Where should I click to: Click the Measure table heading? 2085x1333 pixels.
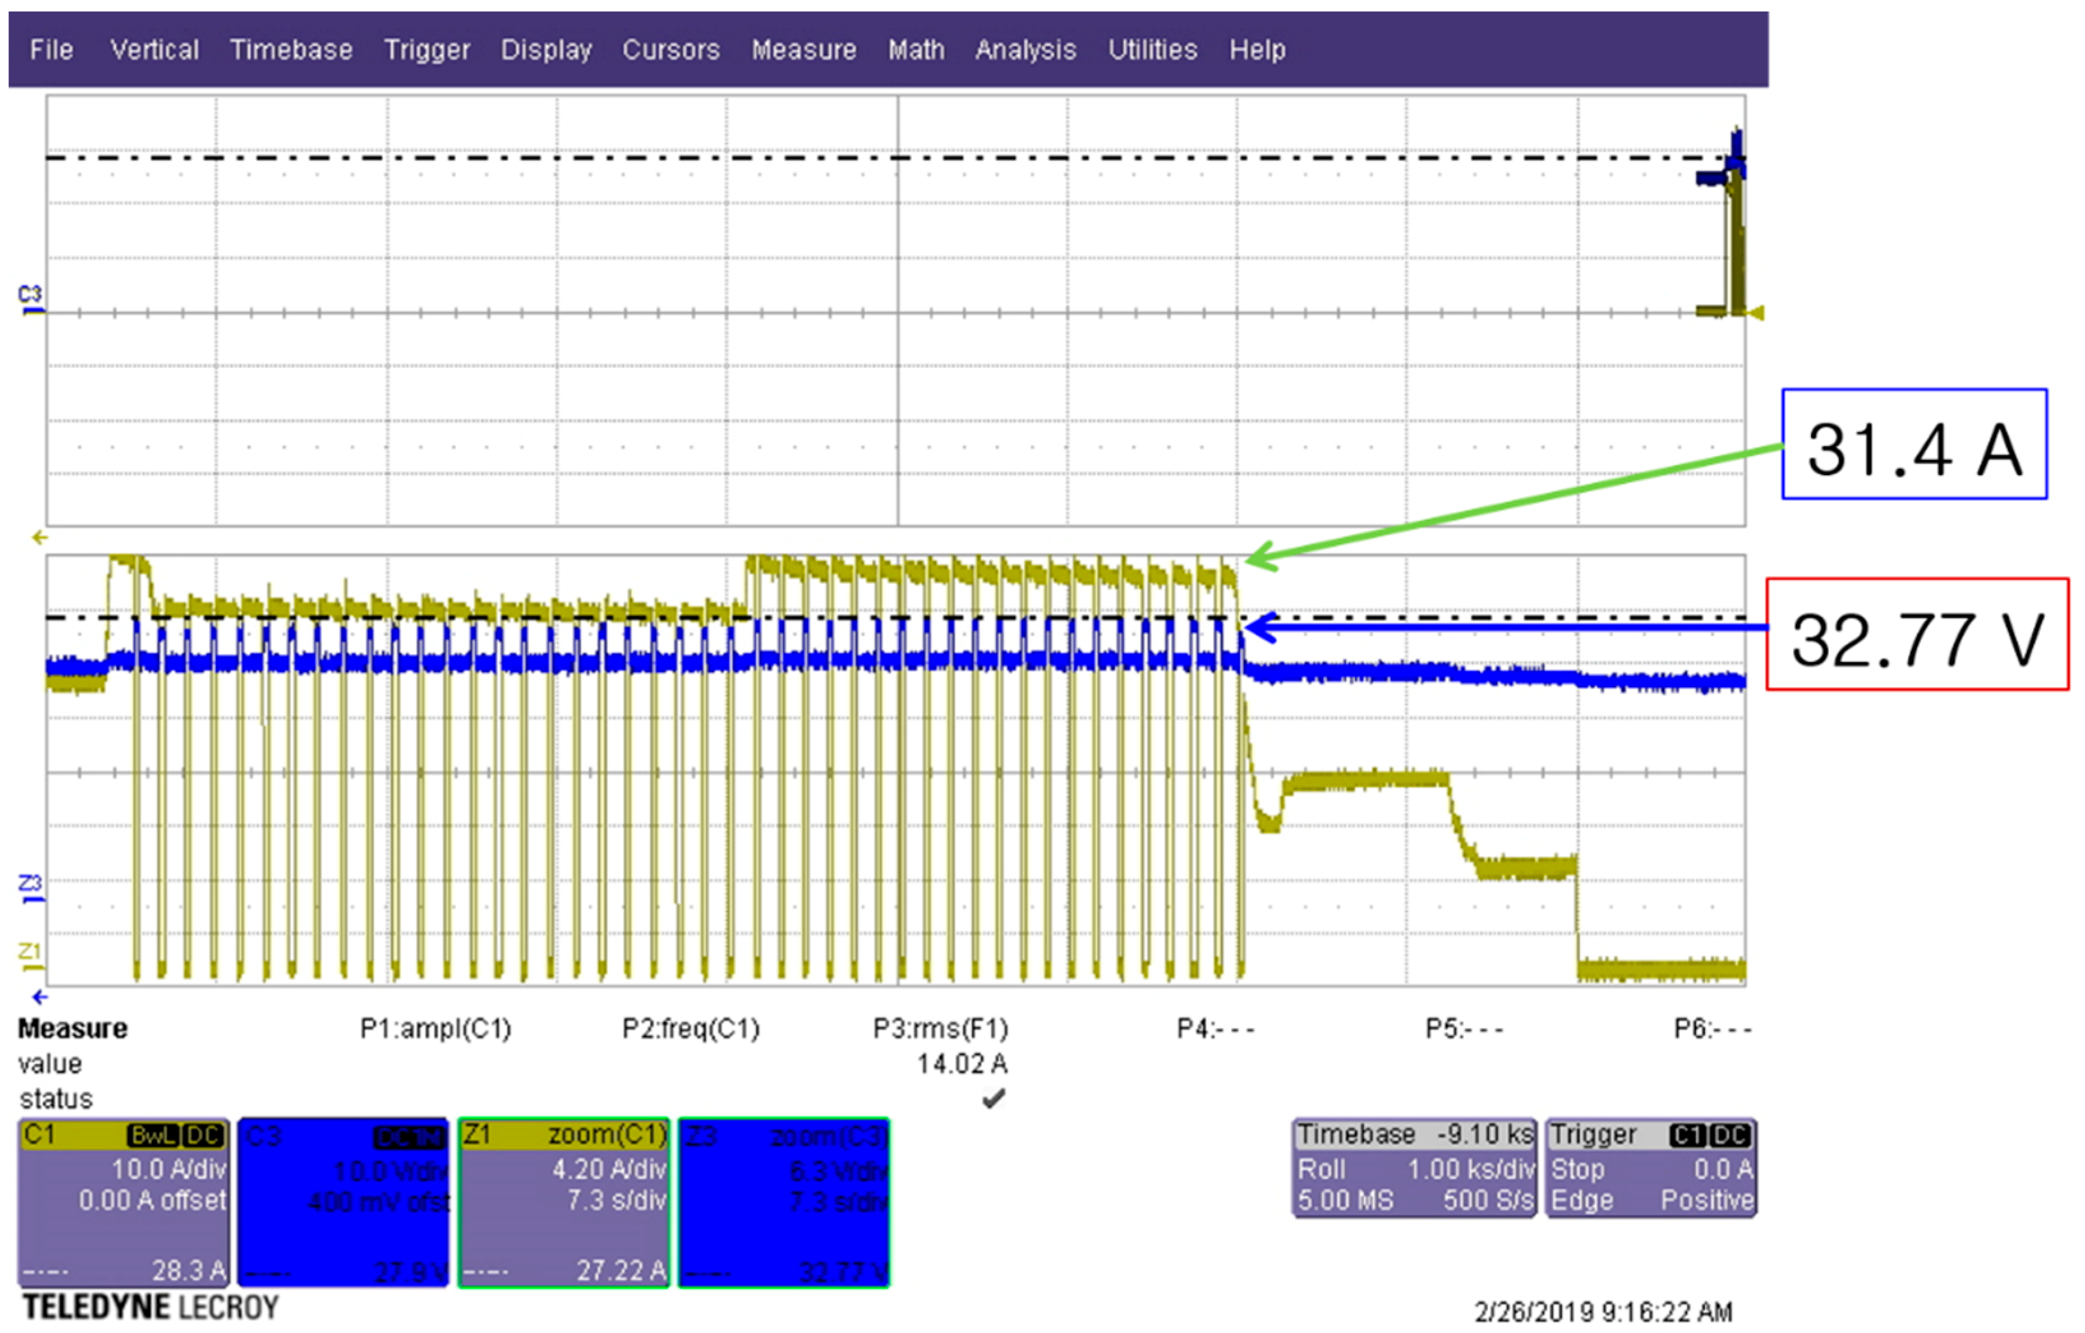tap(73, 1029)
